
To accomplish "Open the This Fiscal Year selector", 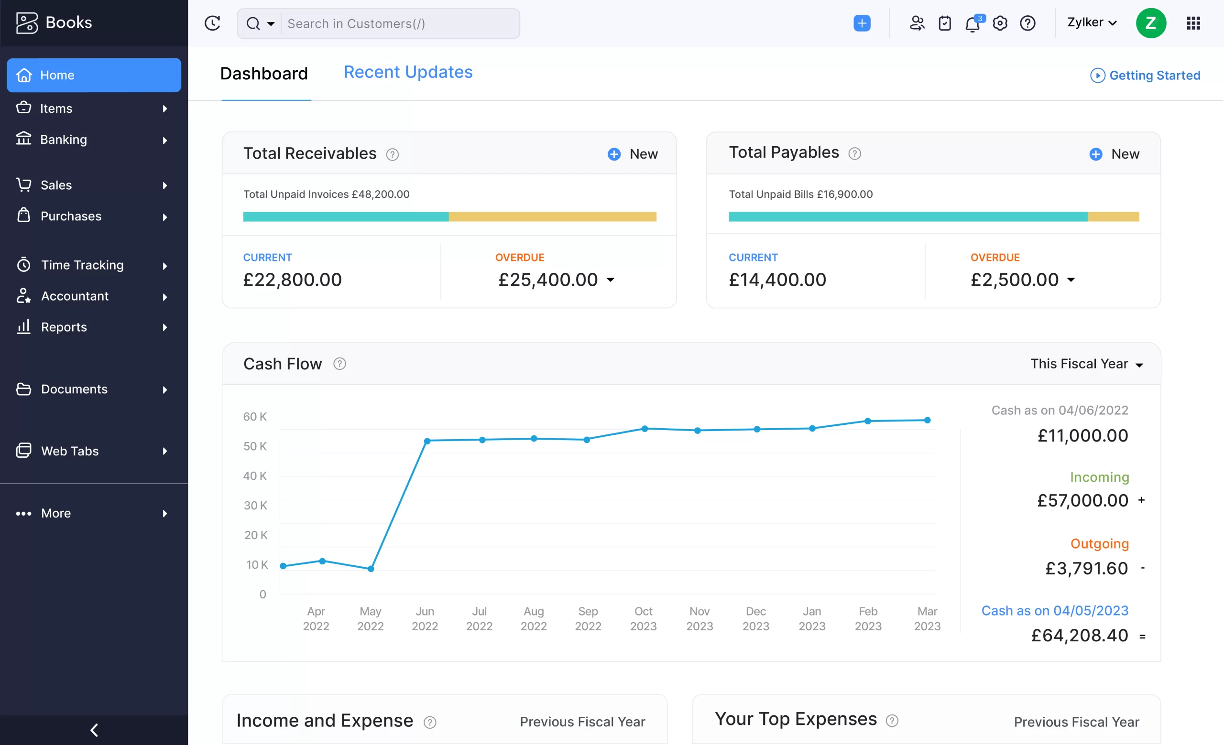I will [x=1087, y=363].
